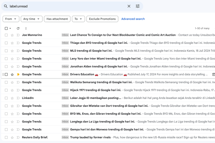215x143 pixels.
Task: Mark Thiago dan BYD email as important
Action: pos(18,43)
